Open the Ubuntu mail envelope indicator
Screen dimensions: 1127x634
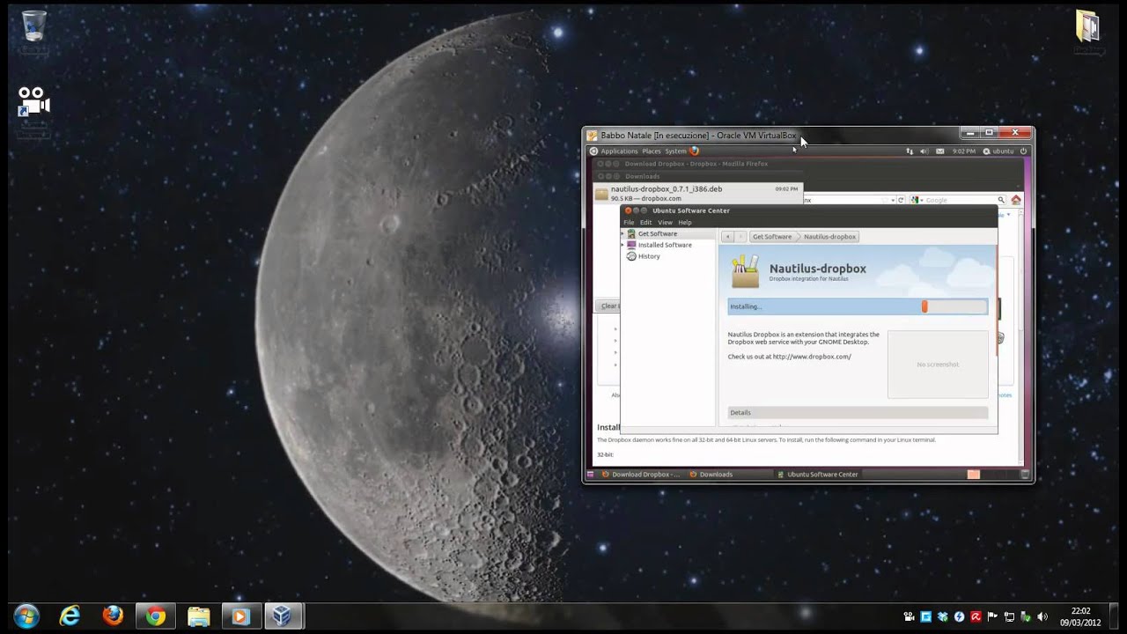(939, 151)
